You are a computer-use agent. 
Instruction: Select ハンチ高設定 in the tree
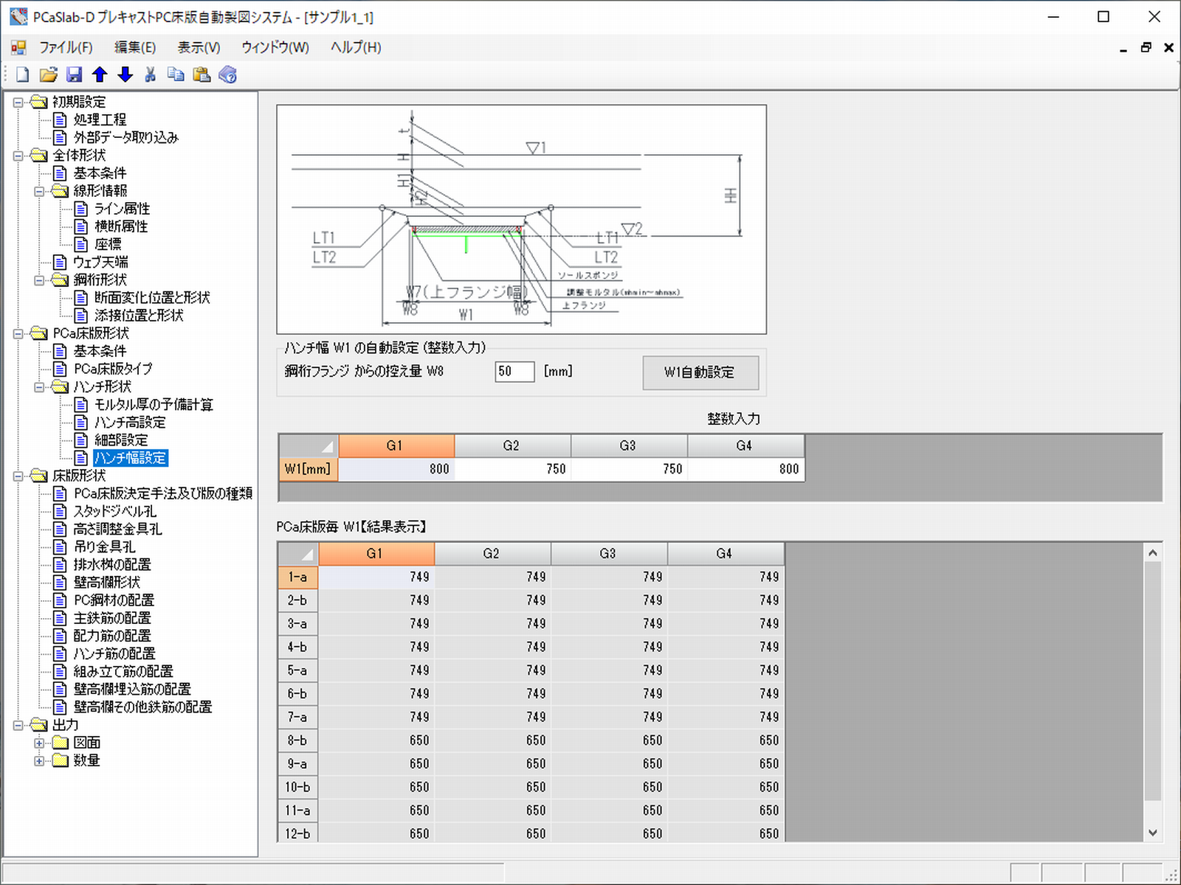pos(130,423)
